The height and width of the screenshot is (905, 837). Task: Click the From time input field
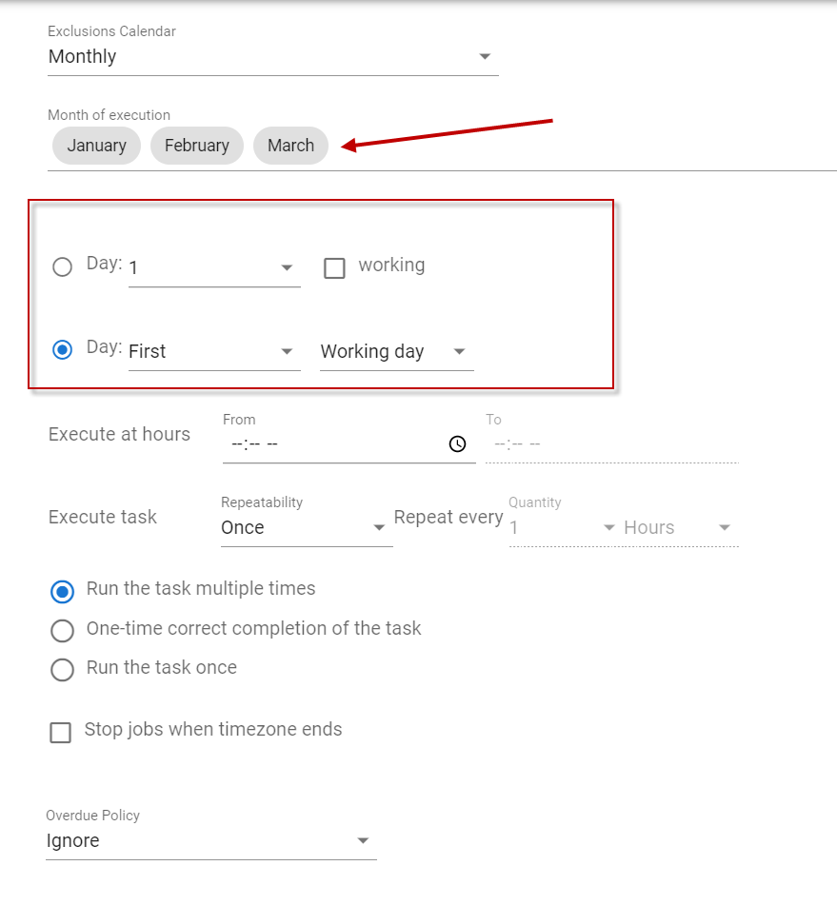(349, 444)
